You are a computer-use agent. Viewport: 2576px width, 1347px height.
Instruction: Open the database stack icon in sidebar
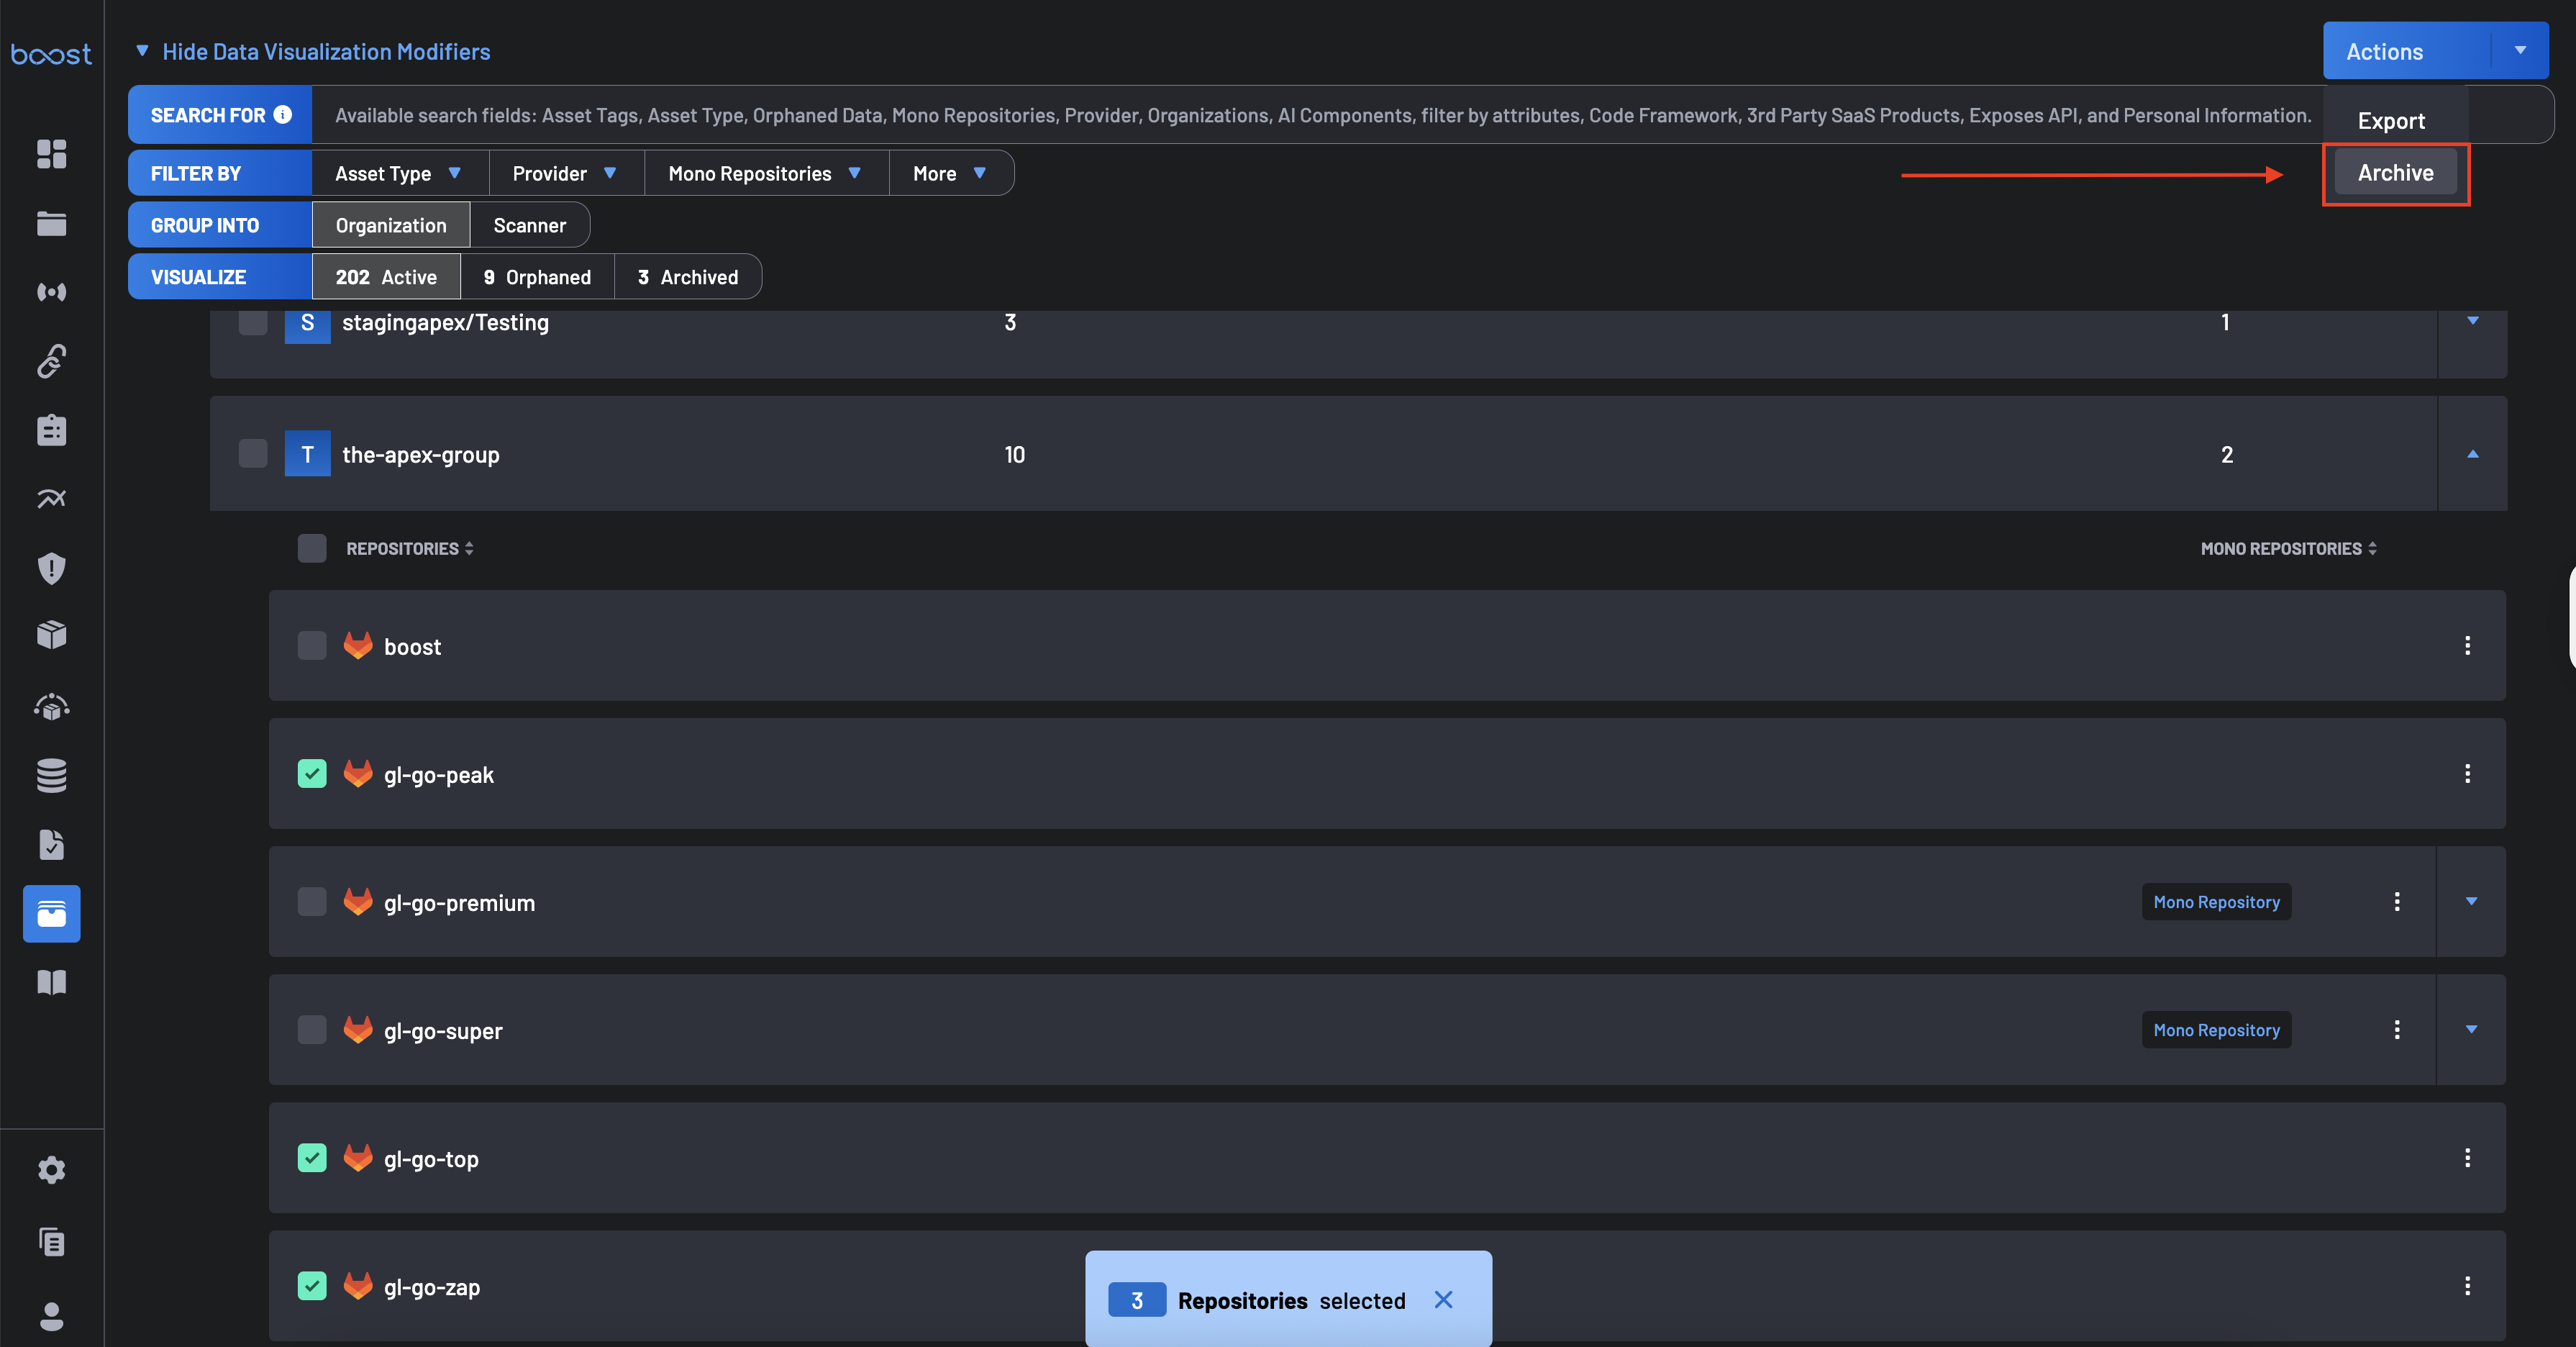(x=51, y=775)
